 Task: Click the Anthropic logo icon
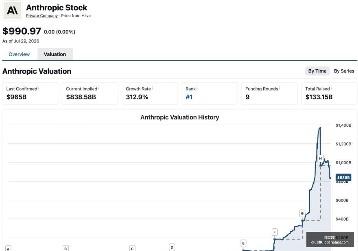click(12, 11)
